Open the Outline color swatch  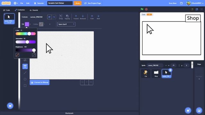(x=41, y=24)
